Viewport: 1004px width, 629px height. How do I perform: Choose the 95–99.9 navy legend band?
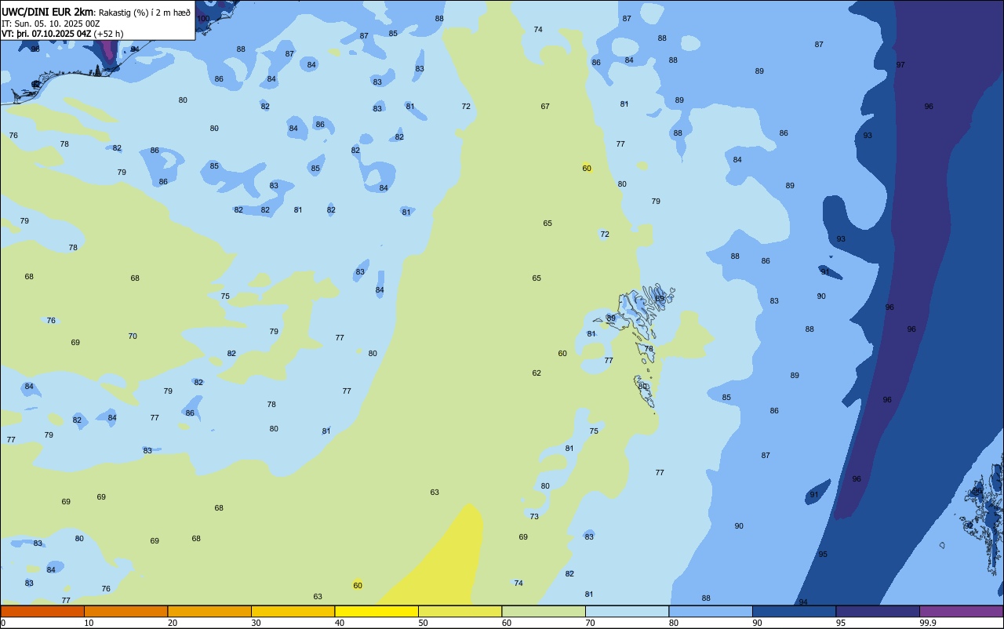point(878,611)
